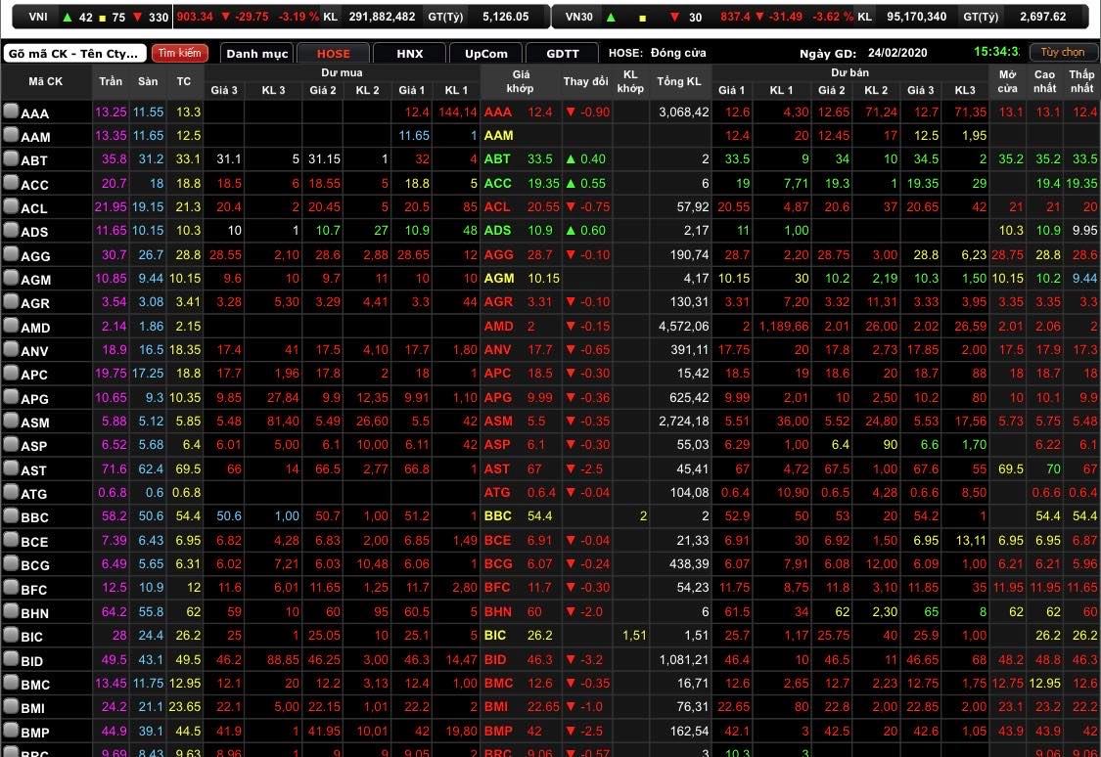This screenshot has height=757, width=1101.
Task: Click the HOSE status Đóng cửa
Action: coord(678,53)
